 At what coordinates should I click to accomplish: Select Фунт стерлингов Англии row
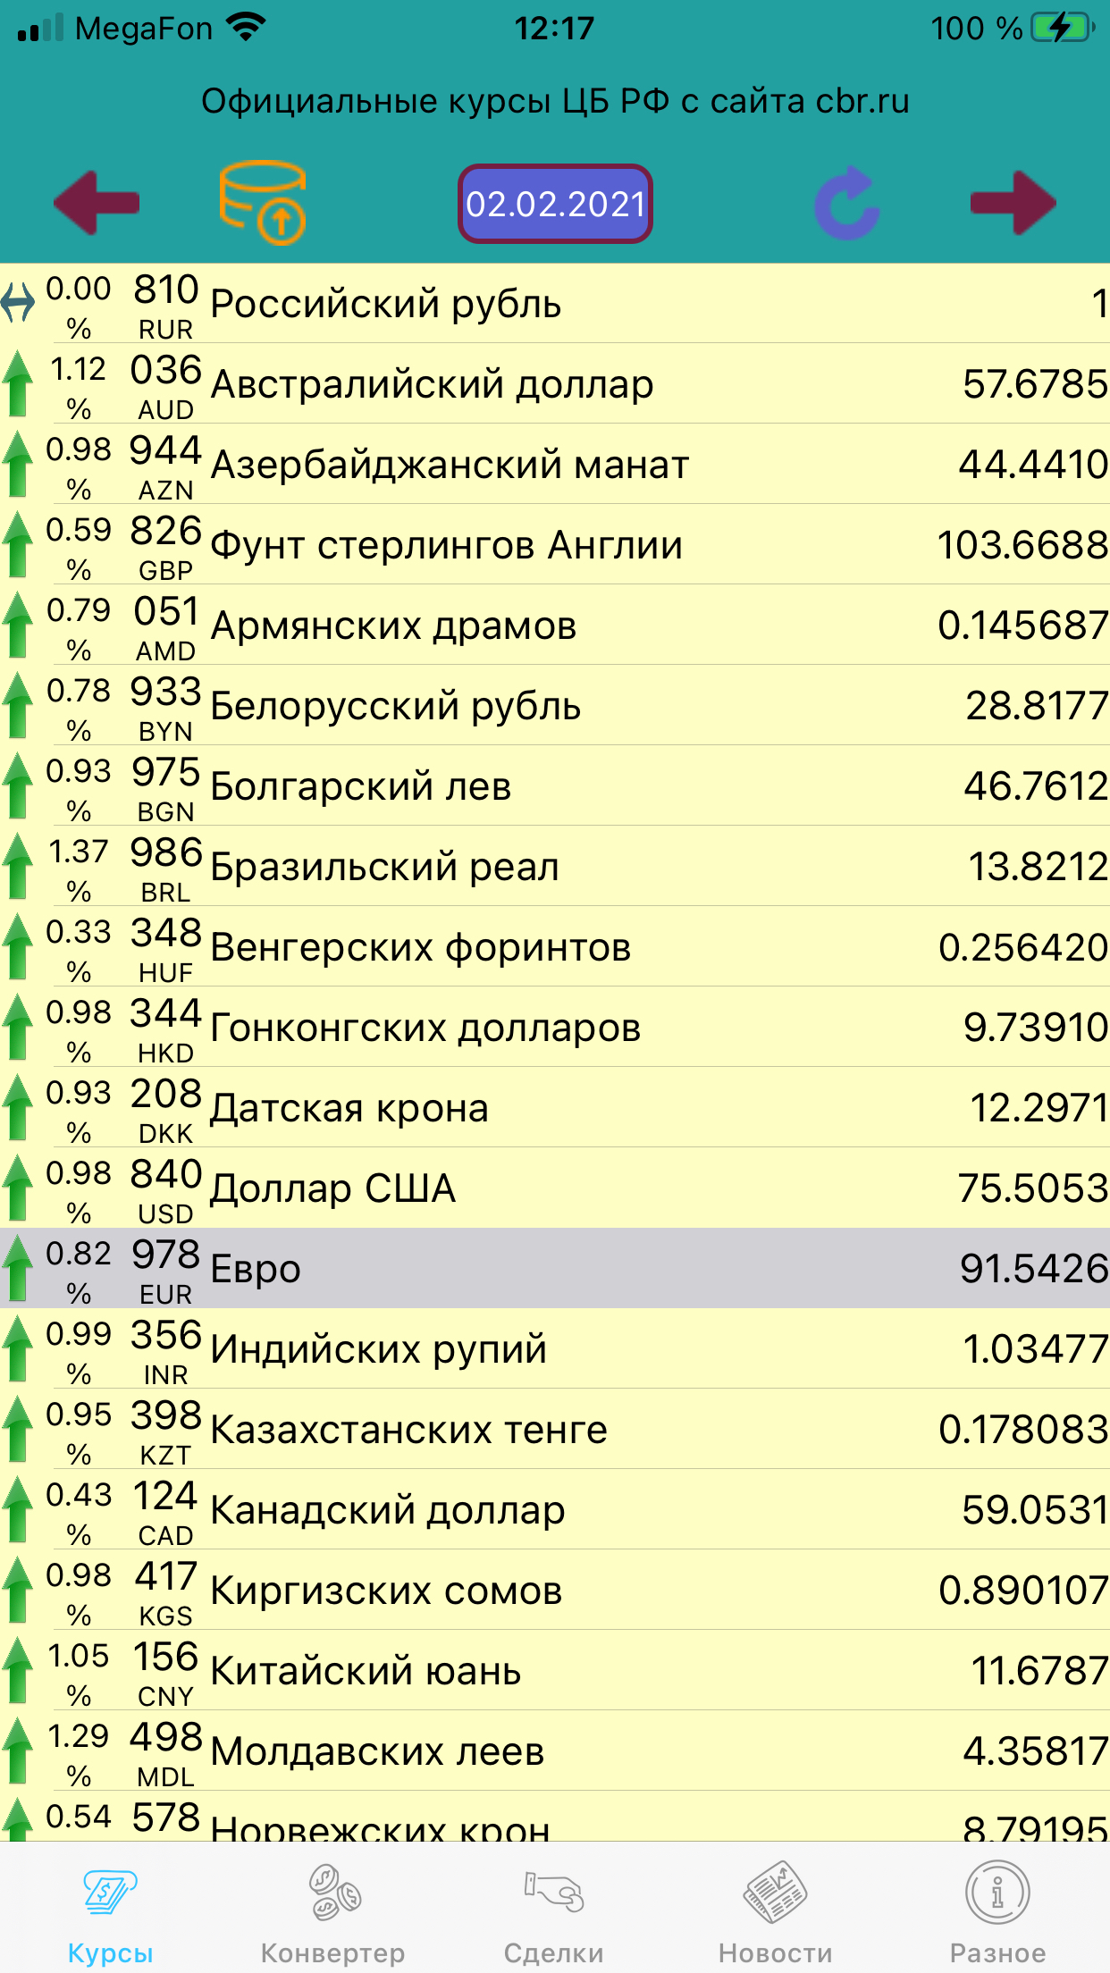tap(555, 545)
